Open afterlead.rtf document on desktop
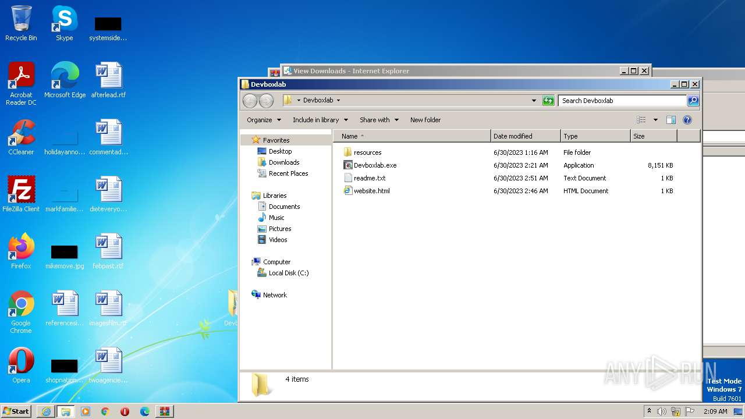This screenshot has width=745, height=419. [x=108, y=80]
